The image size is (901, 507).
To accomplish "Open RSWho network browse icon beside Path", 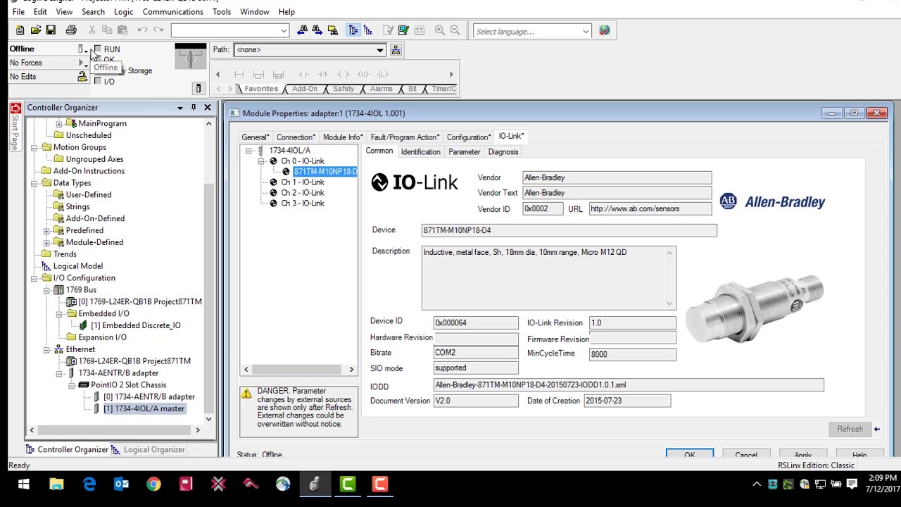I will coord(396,49).
